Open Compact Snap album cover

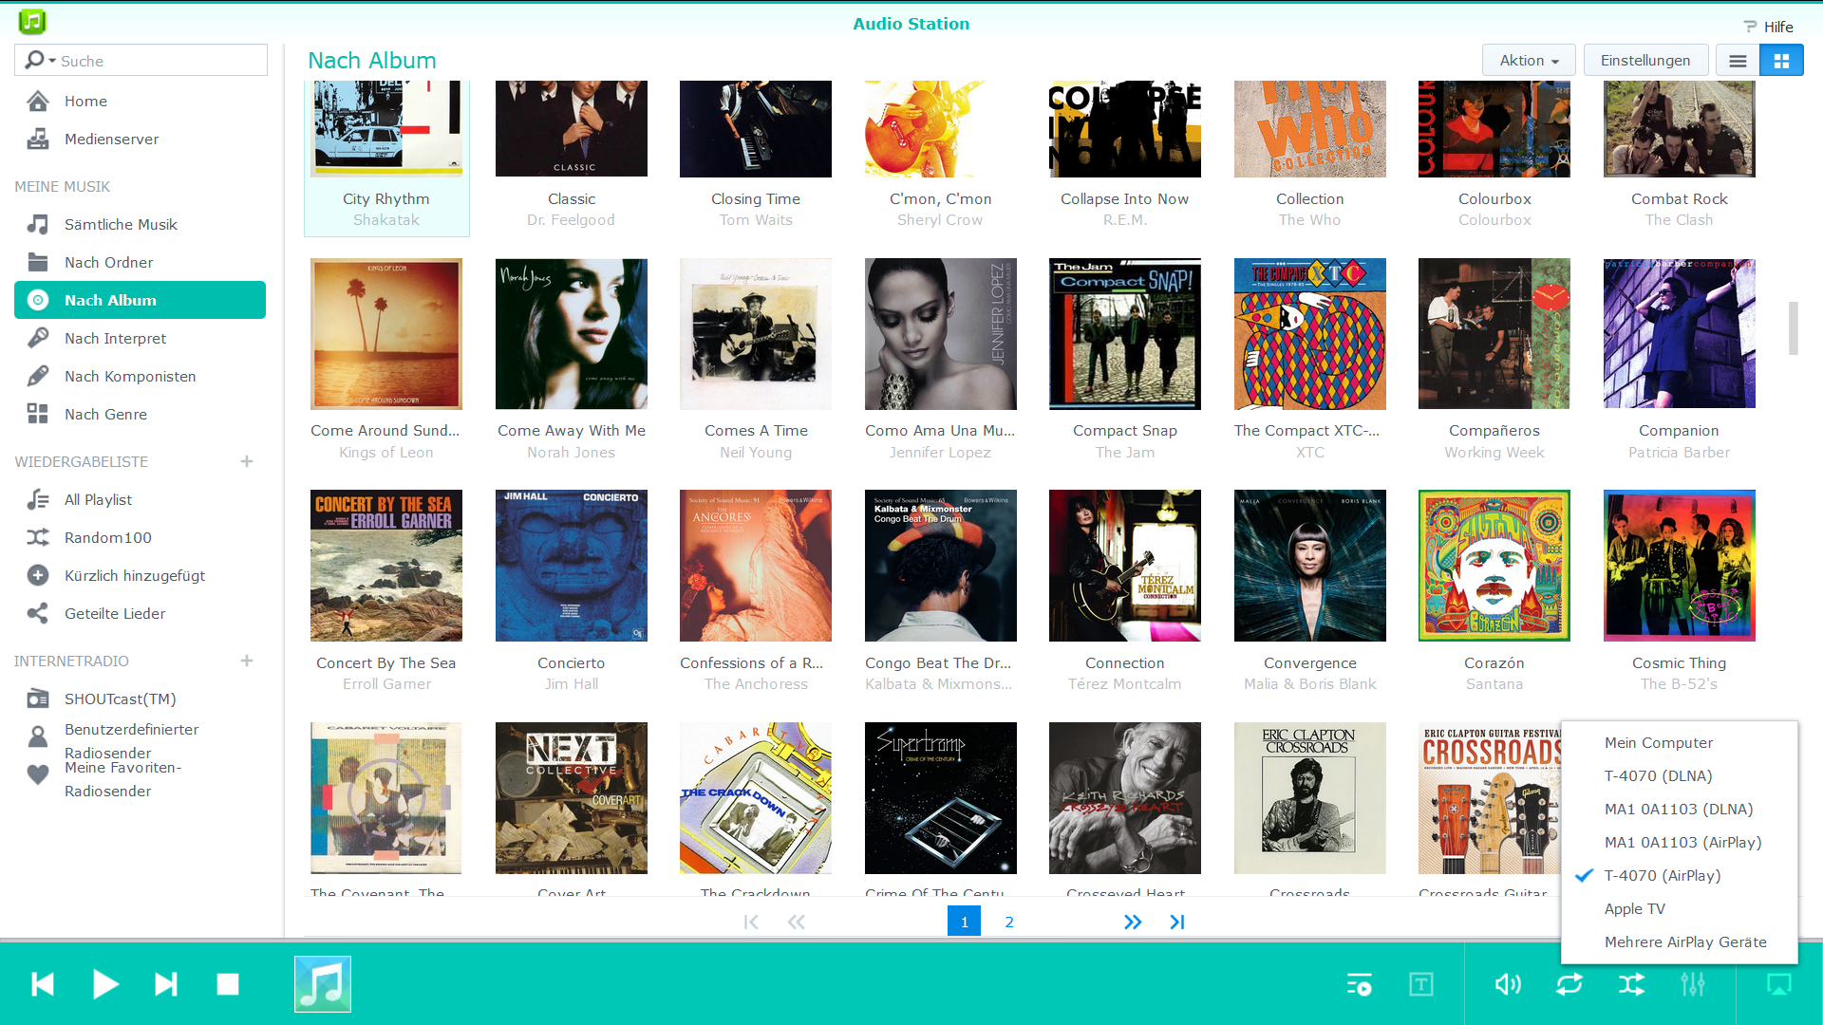point(1125,334)
